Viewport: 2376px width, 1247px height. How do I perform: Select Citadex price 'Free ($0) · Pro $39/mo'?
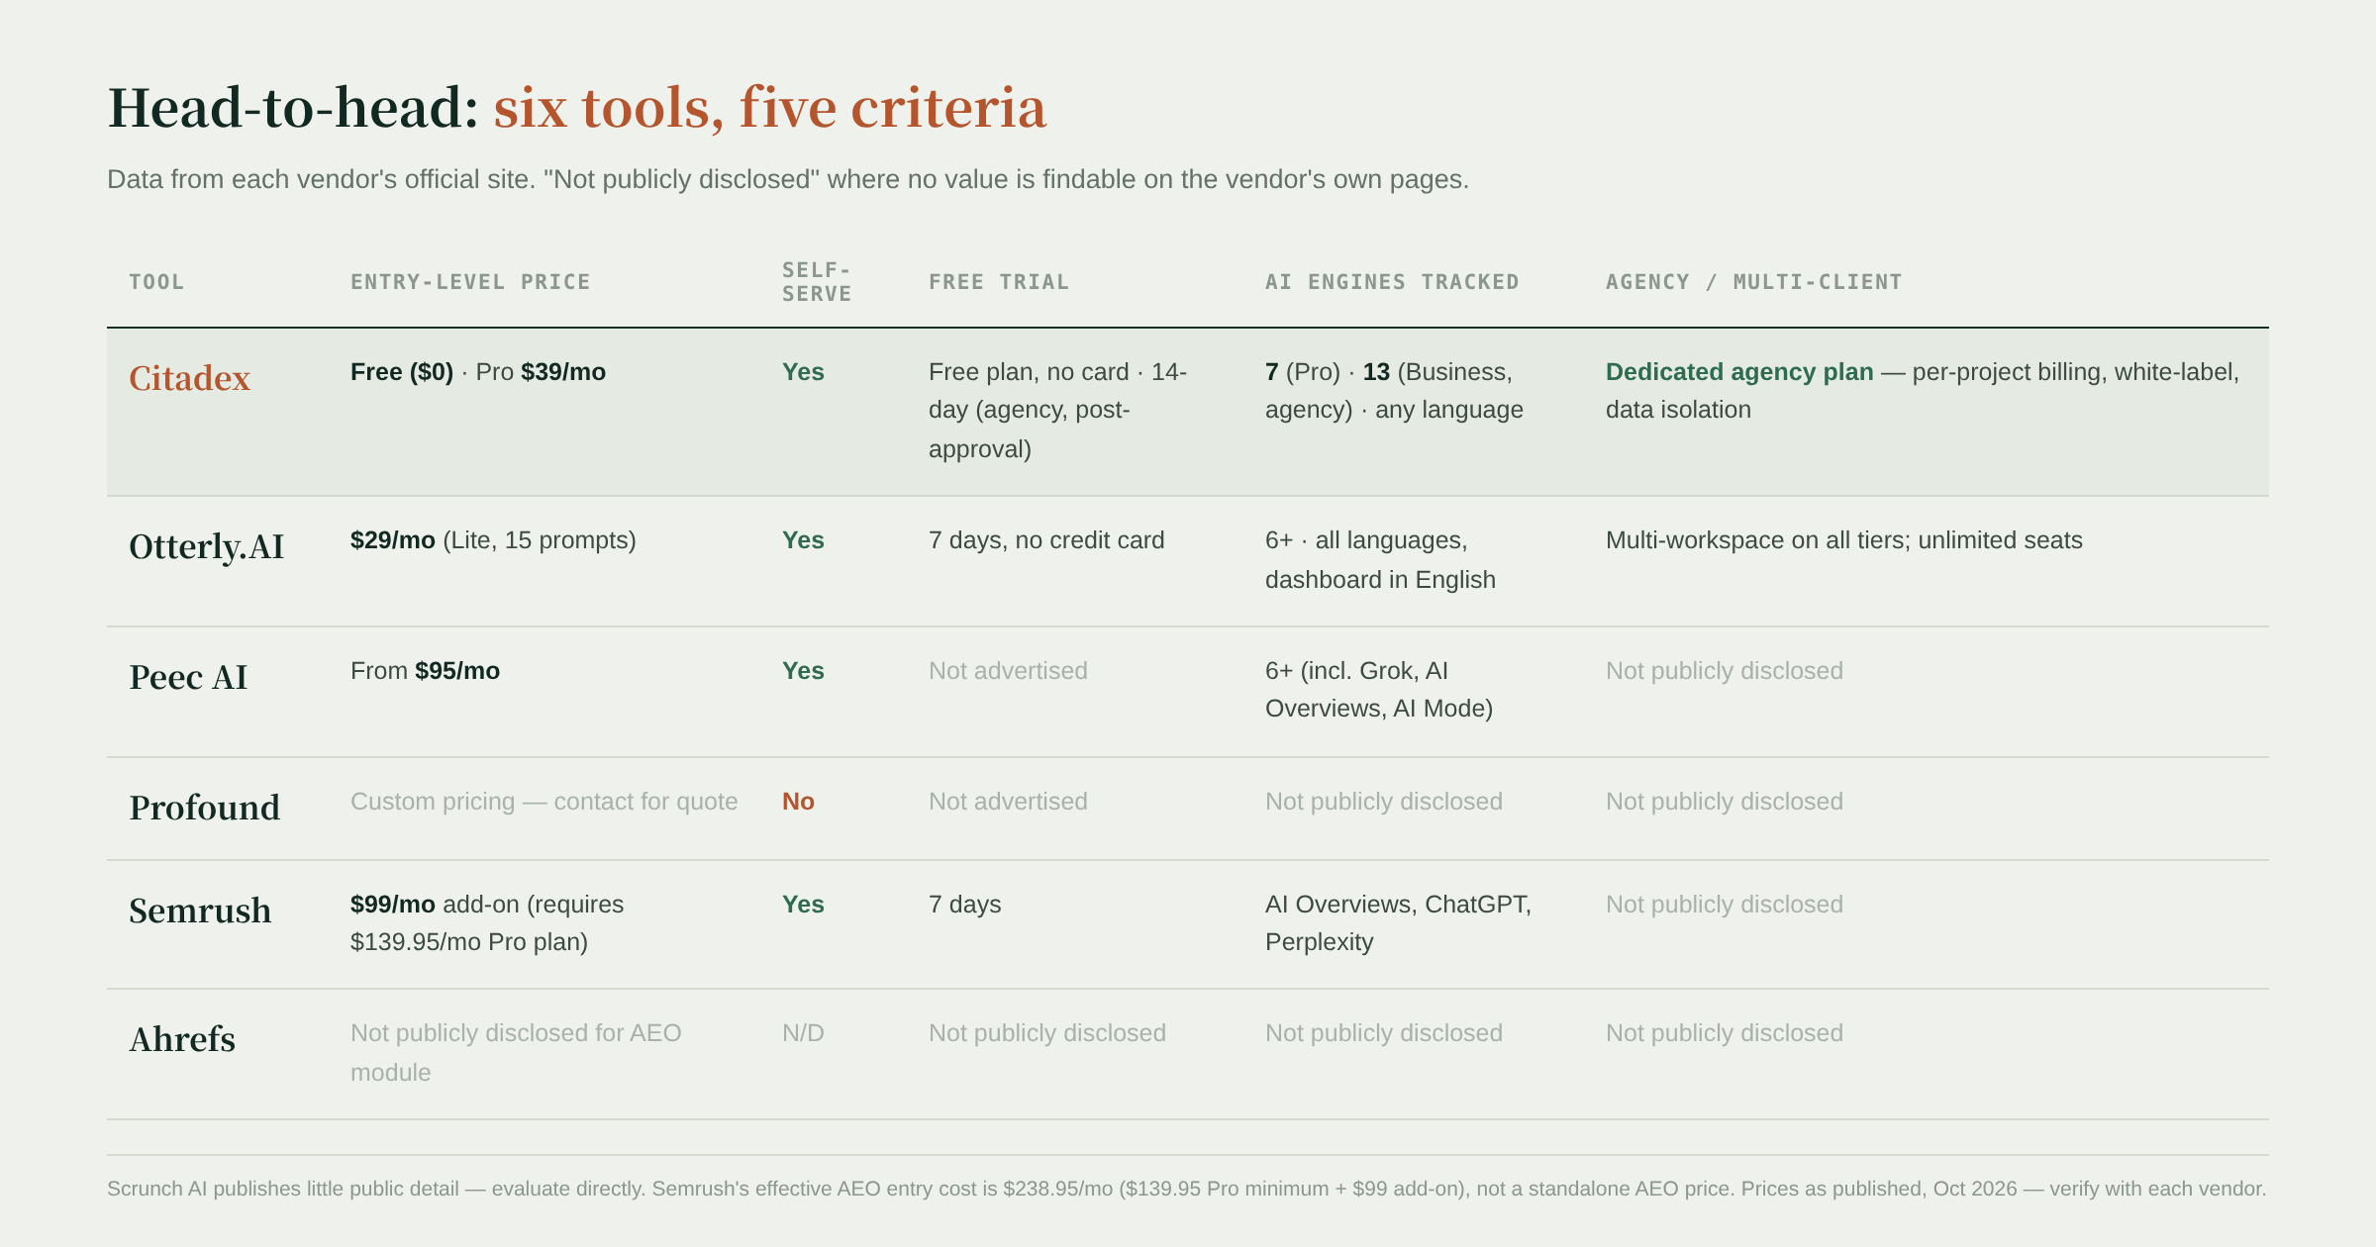click(478, 372)
